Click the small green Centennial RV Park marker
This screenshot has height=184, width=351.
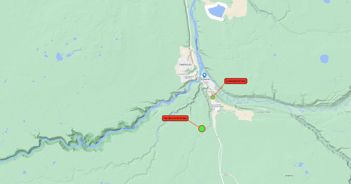click(213, 97)
